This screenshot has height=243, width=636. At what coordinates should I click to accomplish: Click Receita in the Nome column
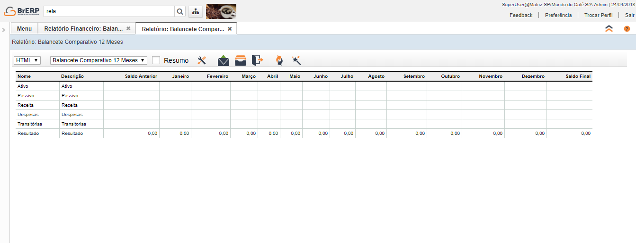pos(26,105)
